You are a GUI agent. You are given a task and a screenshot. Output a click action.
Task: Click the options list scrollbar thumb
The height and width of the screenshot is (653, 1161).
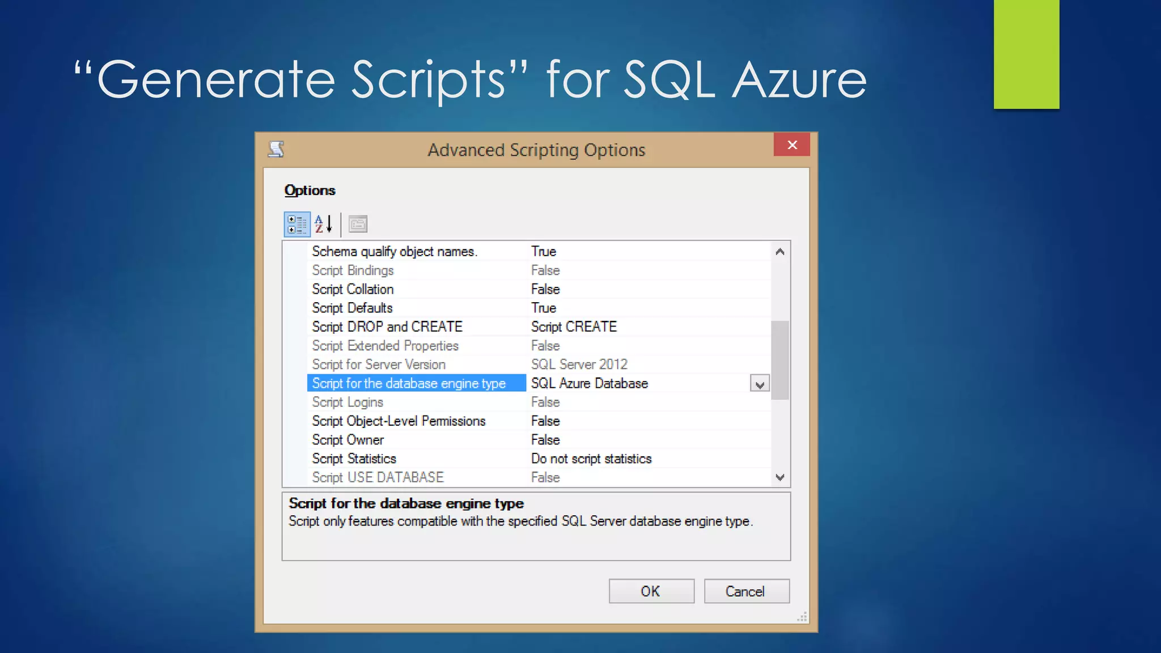click(x=780, y=360)
